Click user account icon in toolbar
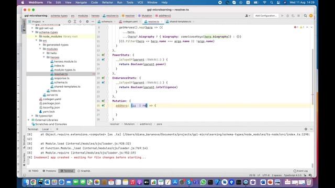Image resolution: width=335 pixels, height=188 pixels. click(248, 16)
